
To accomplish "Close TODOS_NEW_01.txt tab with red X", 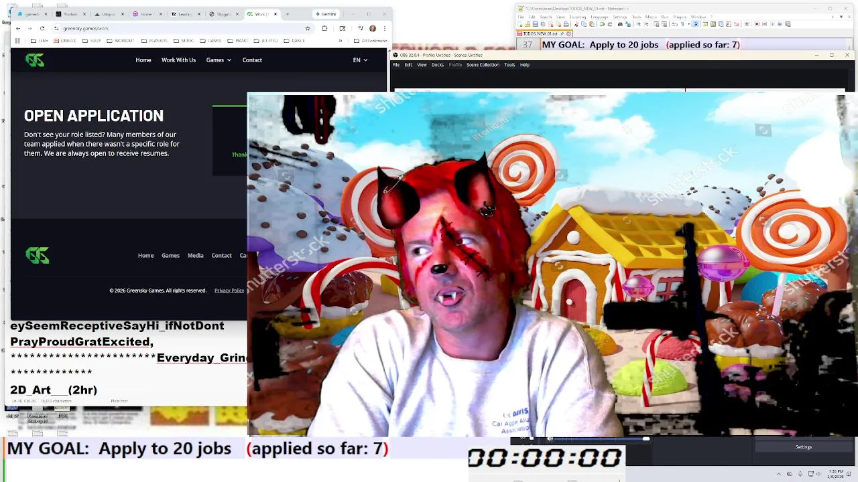I will pos(568,33).
